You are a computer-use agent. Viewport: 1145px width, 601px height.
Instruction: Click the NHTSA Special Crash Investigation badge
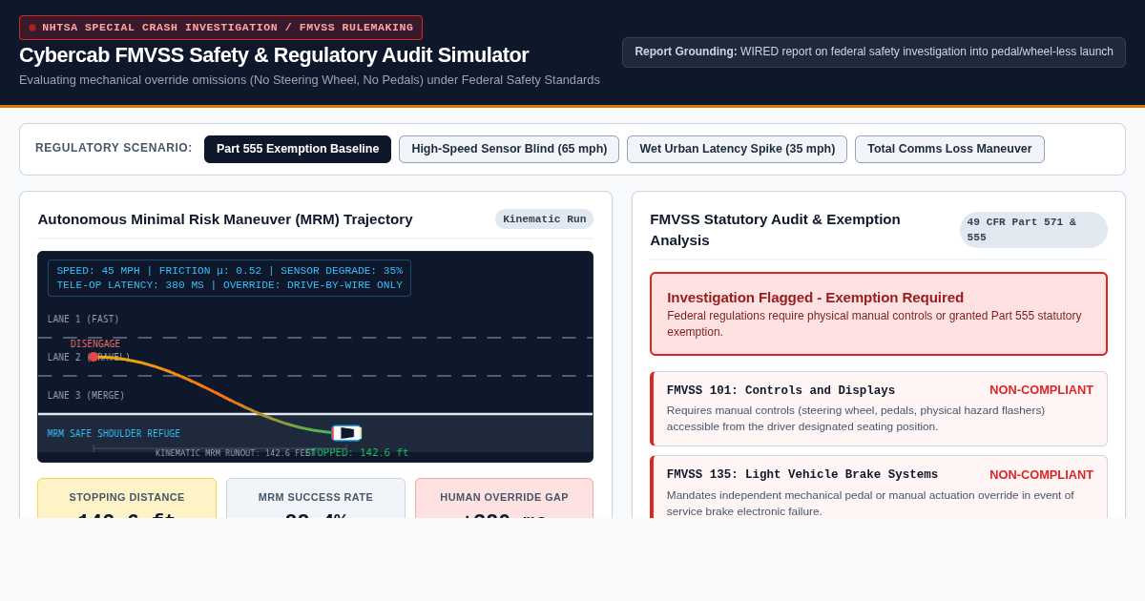pyautogui.click(x=220, y=28)
